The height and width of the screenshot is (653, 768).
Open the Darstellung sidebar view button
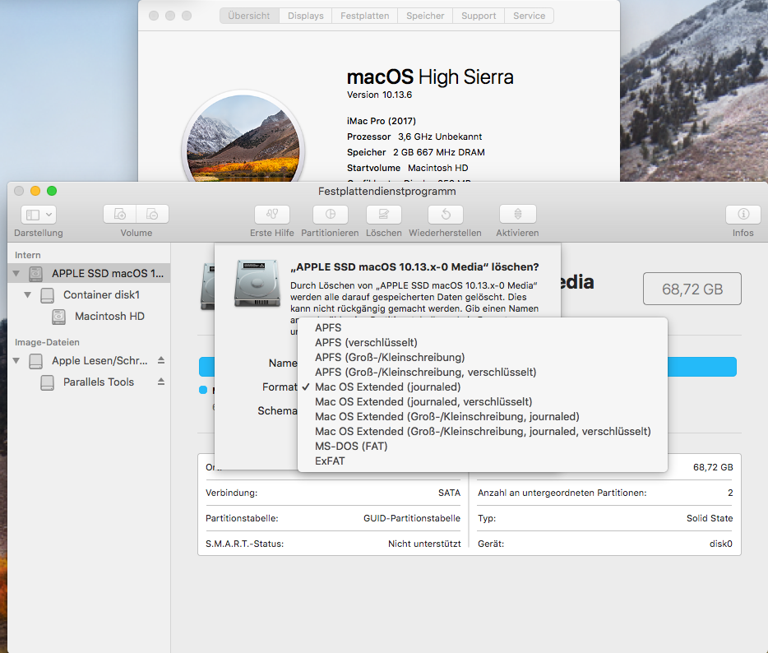(x=38, y=215)
